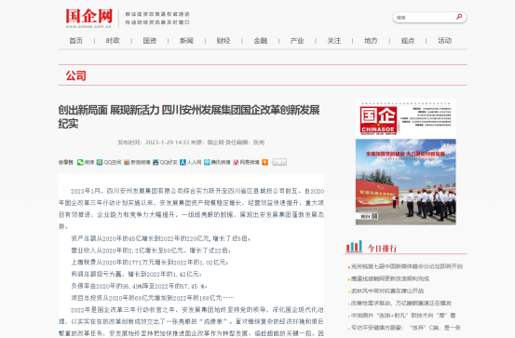Screen dimensions: 515x338
Task: Click the 今日排行 bar chart icon
Action: point(354,246)
